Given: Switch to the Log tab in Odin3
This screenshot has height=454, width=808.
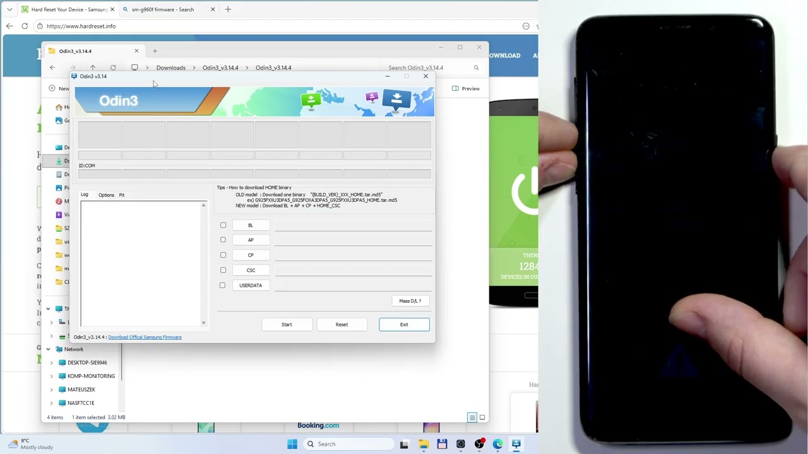Looking at the screenshot, I should pos(85,195).
